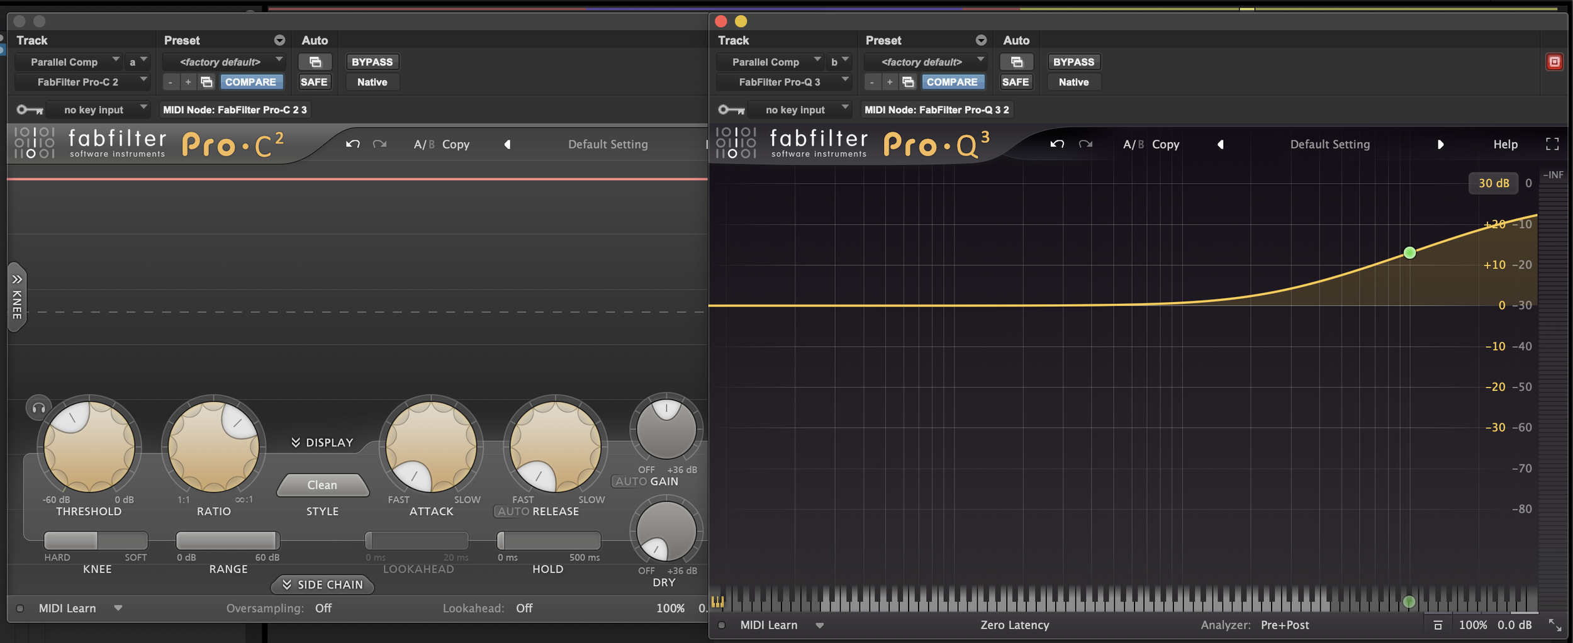Viewport: 1573px width, 643px height.
Task: Open MIDI Learn menu arrow in Pro-C 2
Action: point(118,608)
